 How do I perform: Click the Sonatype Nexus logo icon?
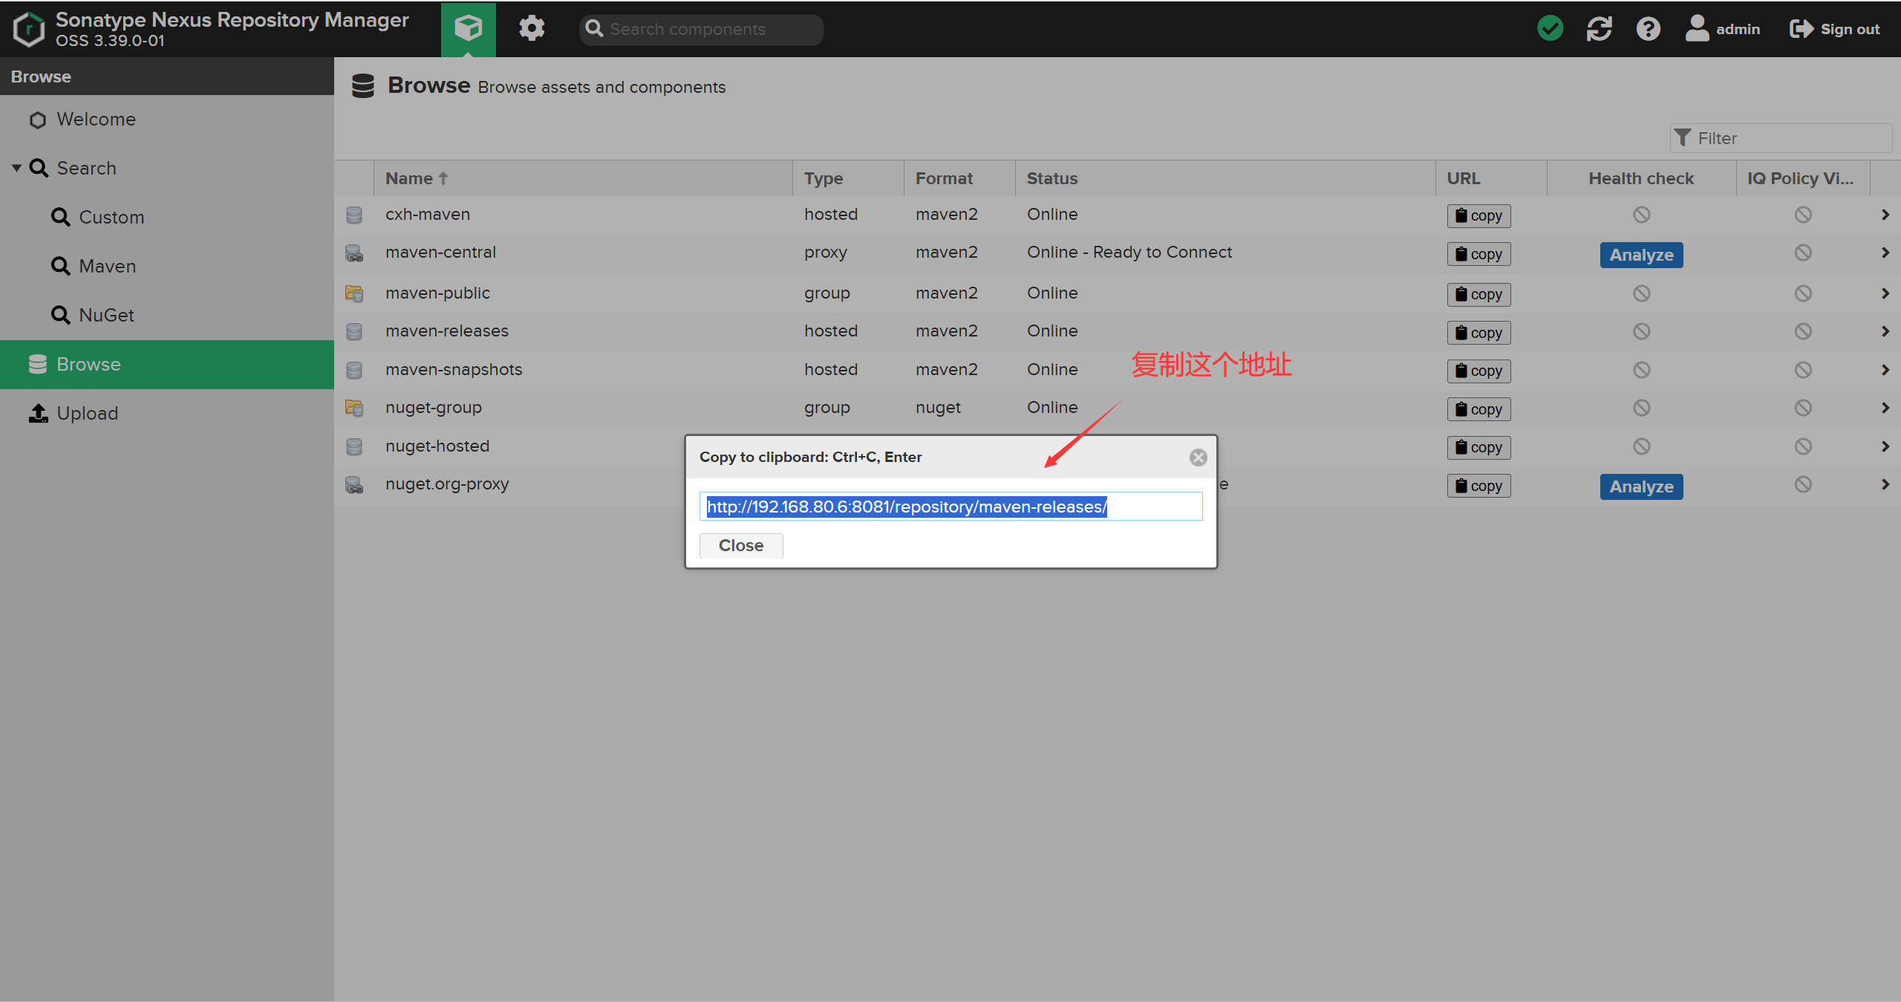(x=28, y=29)
